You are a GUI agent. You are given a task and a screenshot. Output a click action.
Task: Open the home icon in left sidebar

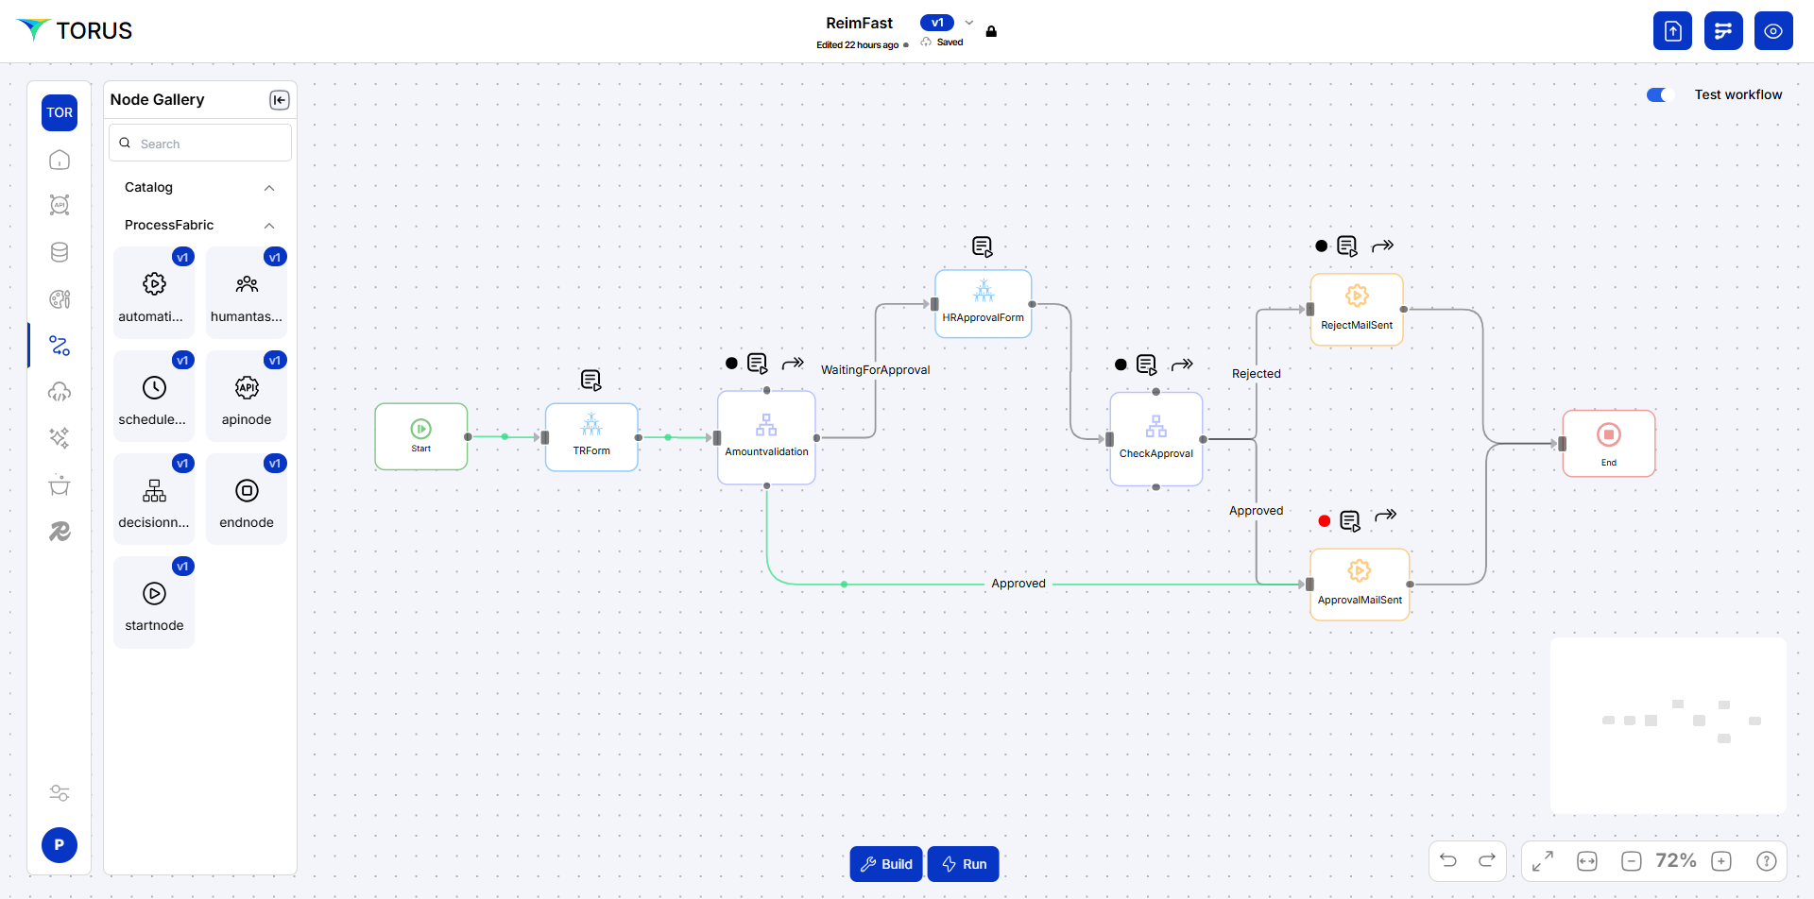(x=60, y=160)
